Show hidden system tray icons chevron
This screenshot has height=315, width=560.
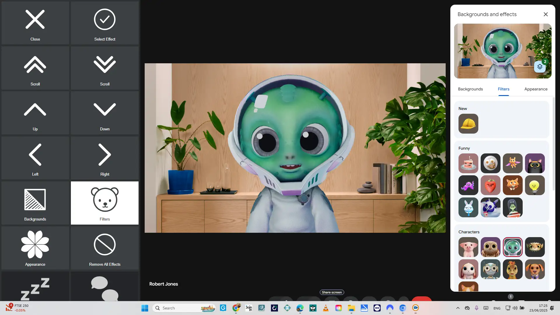458,308
